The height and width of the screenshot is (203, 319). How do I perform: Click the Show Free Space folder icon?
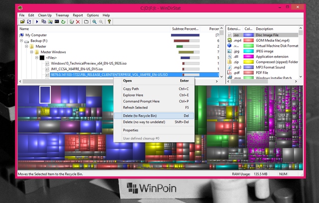[86, 21]
